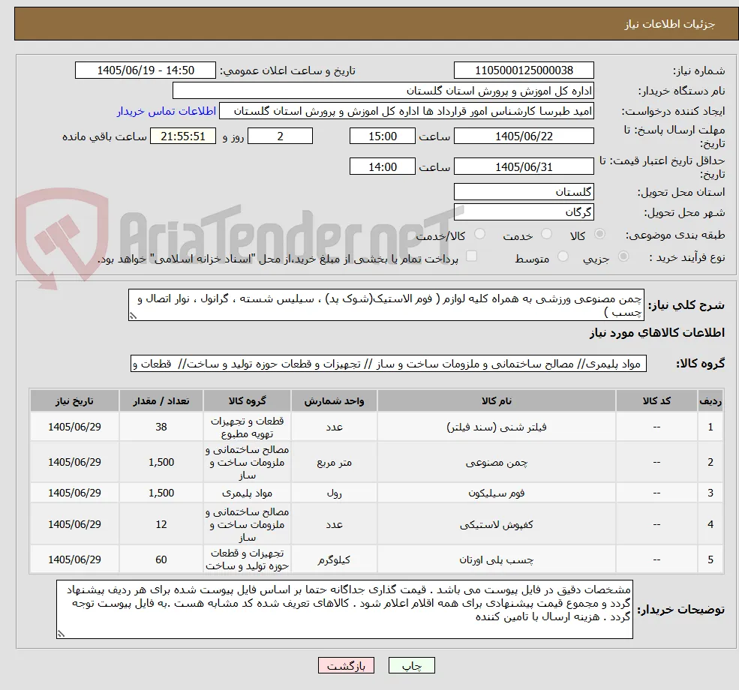Click the response deadline time 15:00

pos(382,136)
